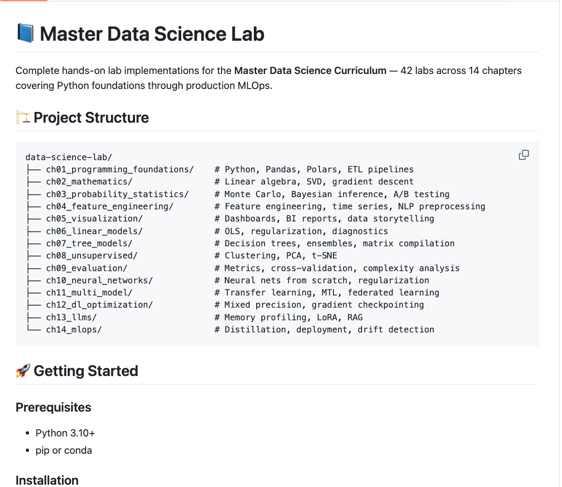Click the crane emoji beside Project Structure
This screenshot has width=562, height=487.
(22, 118)
